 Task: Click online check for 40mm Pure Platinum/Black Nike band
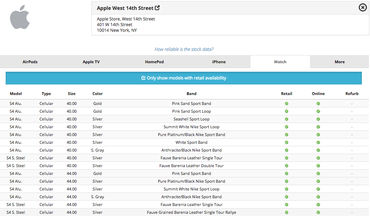tap(318, 135)
